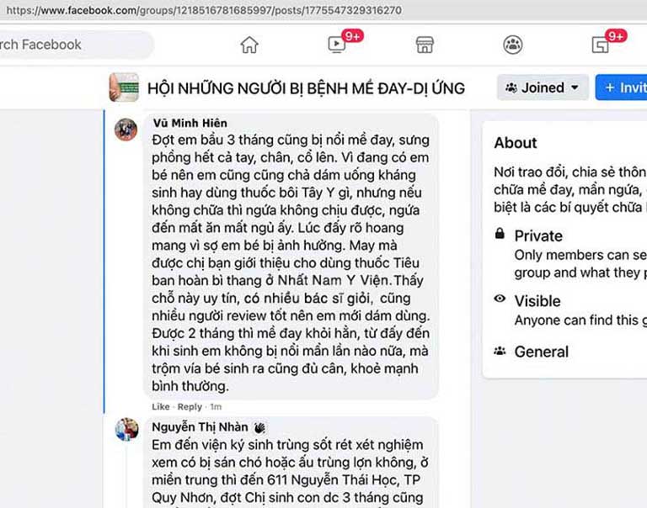Open the Watch video icon
Image resolution: width=647 pixels, height=508 pixels.
pos(337,44)
